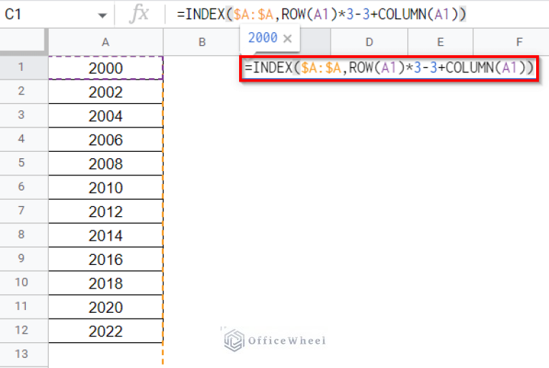The width and height of the screenshot is (549, 368).
Task: Click cell containing 2012
Action: 105,211
